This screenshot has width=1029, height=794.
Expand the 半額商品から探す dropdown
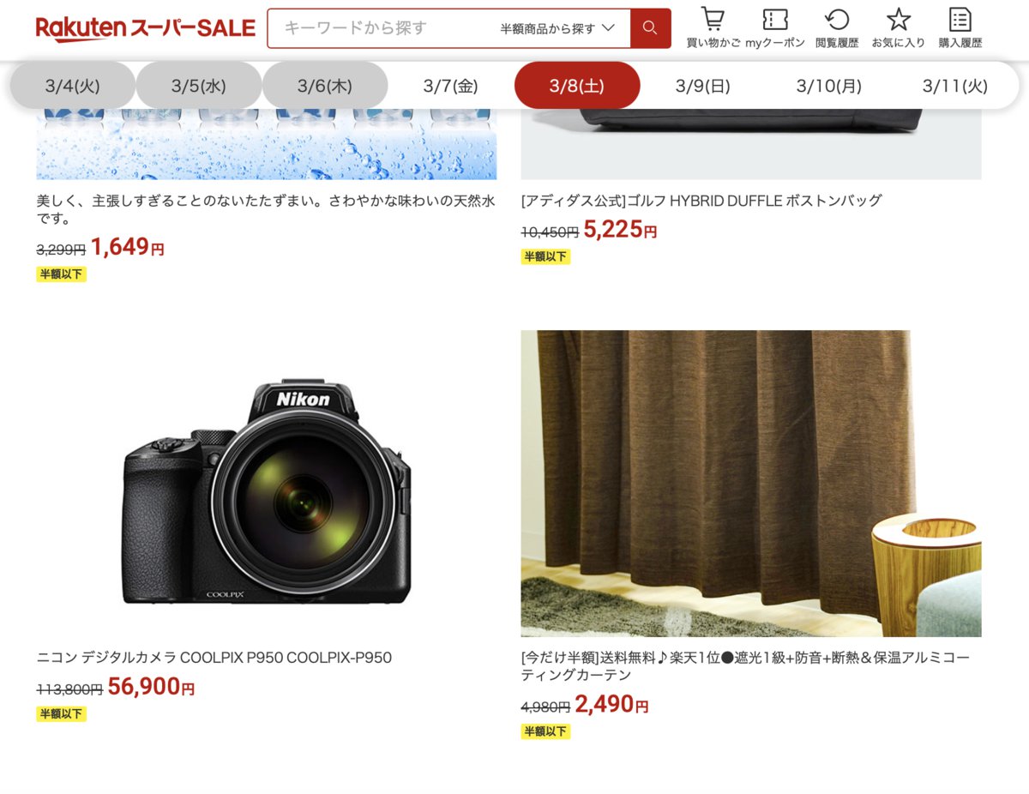(557, 28)
